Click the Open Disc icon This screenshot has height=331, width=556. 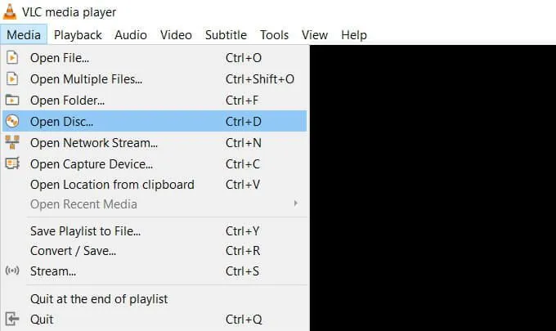(12, 122)
